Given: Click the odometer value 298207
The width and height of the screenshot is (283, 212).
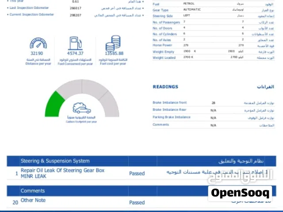Looking at the screenshot, I should coord(76,15).
